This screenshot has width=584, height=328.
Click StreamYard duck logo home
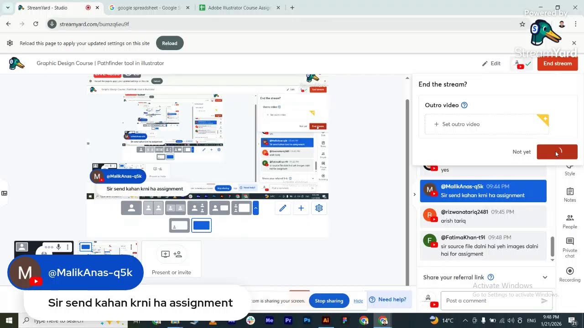coord(17,63)
